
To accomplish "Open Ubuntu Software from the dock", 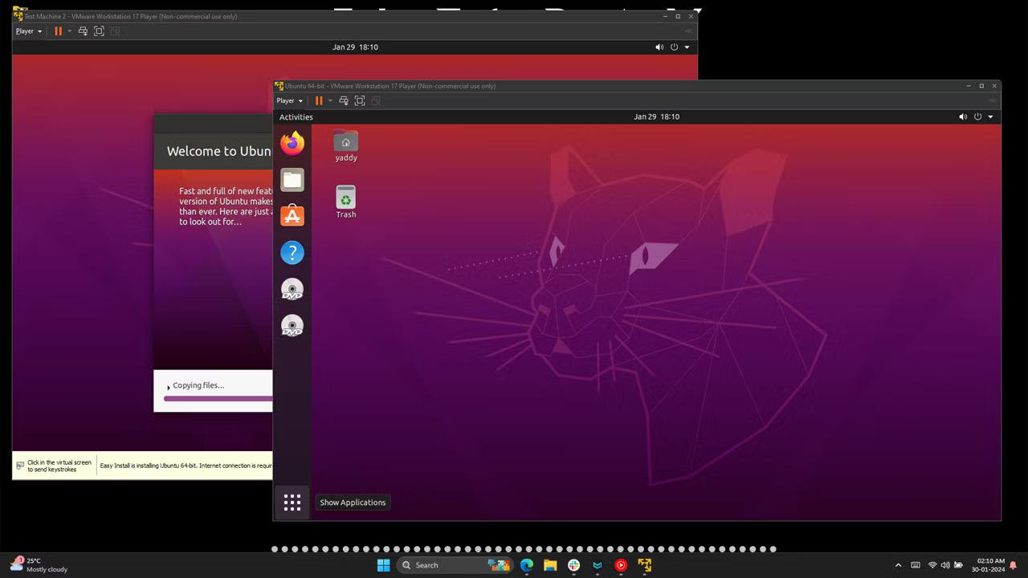I will pyautogui.click(x=292, y=215).
